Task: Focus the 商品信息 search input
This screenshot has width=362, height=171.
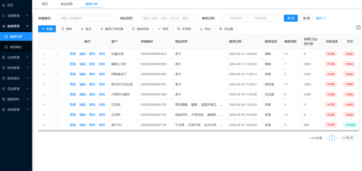Action: point(168,18)
